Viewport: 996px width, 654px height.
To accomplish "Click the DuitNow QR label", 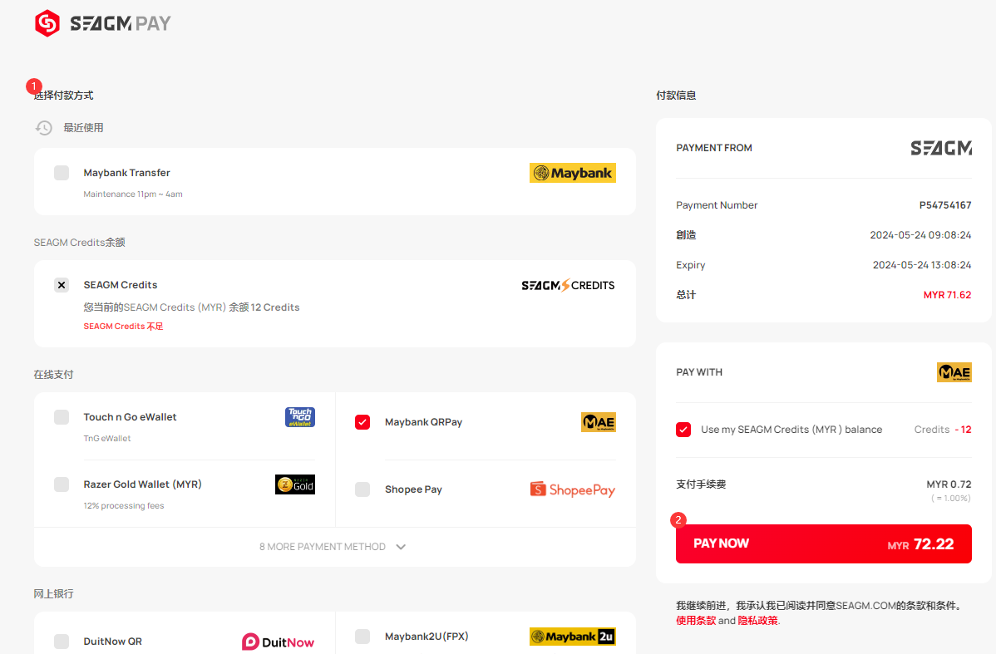I will (x=113, y=642).
